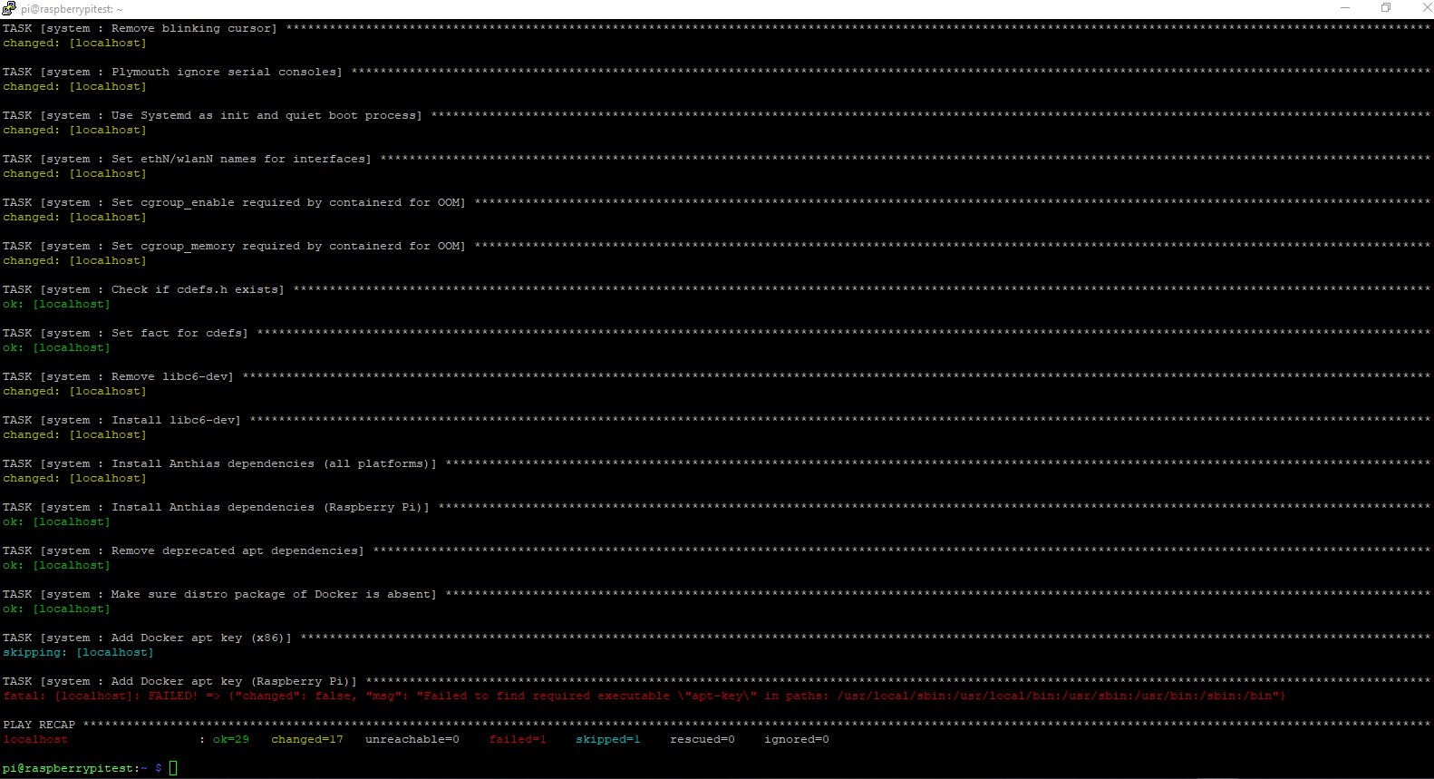Click the 'Add Docker apt key (x86)' line
This screenshot has width=1434, height=779.
(x=716, y=638)
